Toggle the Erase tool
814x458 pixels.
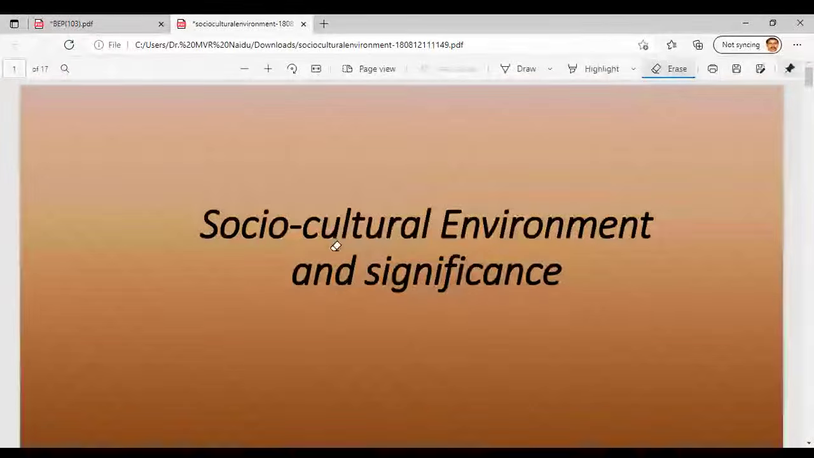669,69
